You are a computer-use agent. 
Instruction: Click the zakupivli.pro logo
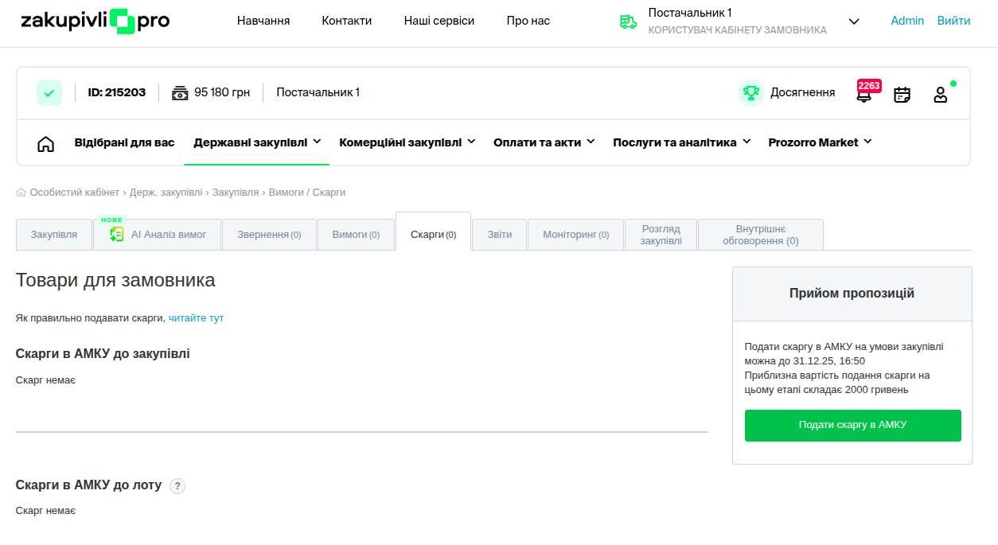96,21
